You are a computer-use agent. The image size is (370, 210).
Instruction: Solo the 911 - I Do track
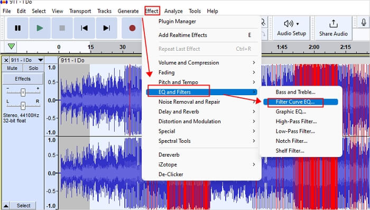pyautogui.click(x=33, y=68)
